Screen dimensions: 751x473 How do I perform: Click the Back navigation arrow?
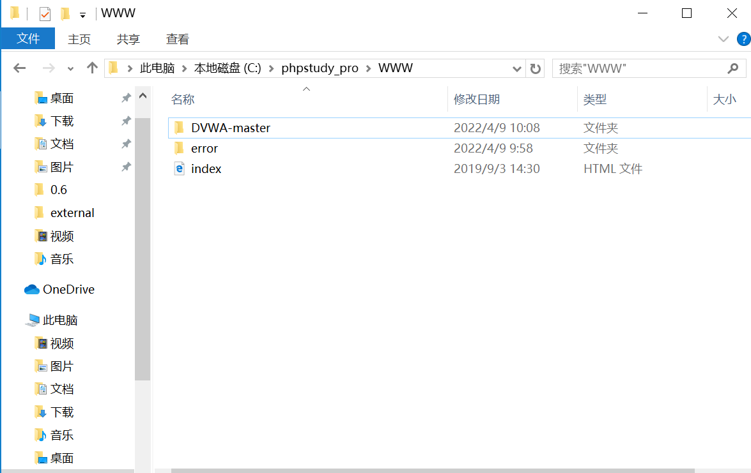point(19,68)
